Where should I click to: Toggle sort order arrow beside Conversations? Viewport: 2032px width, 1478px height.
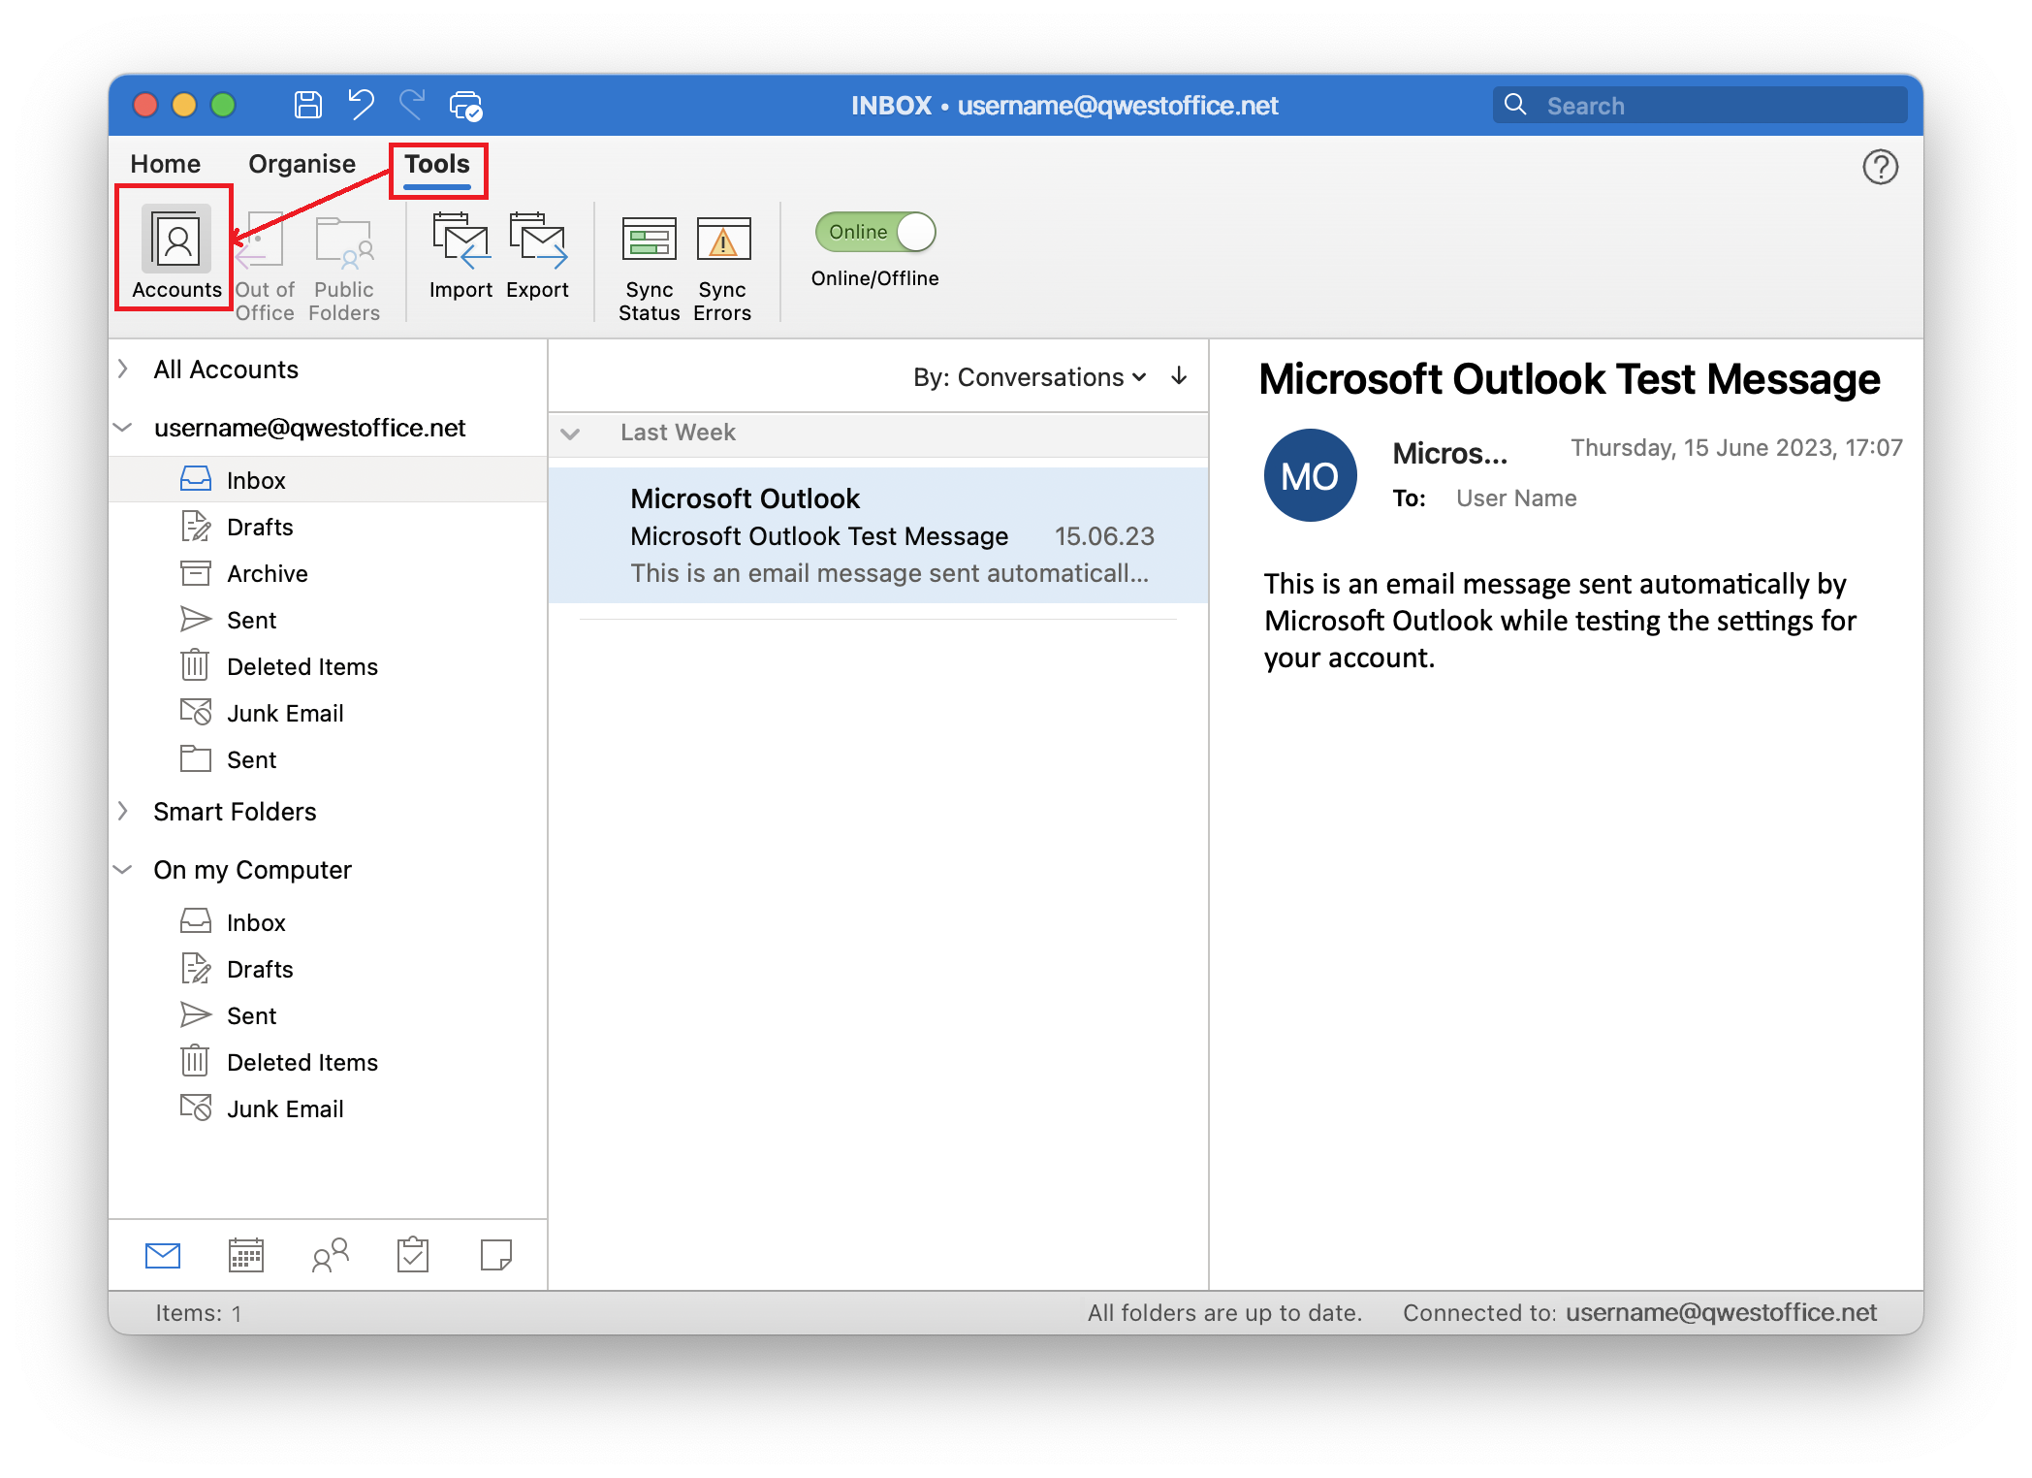[x=1179, y=376]
